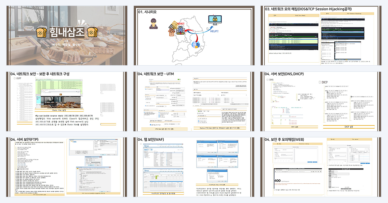Click the DHCP checkbox bullet
Screen dimensions: 388x203
tap(320, 82)
